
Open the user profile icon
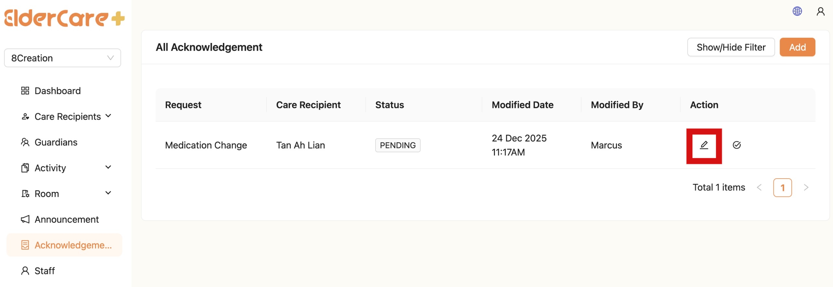(x=820, y=11)
